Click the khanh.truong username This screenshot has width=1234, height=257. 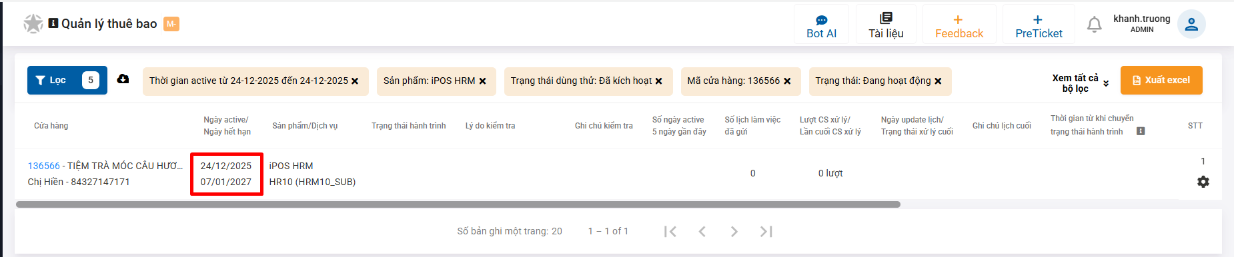(x=1141, y=19)
